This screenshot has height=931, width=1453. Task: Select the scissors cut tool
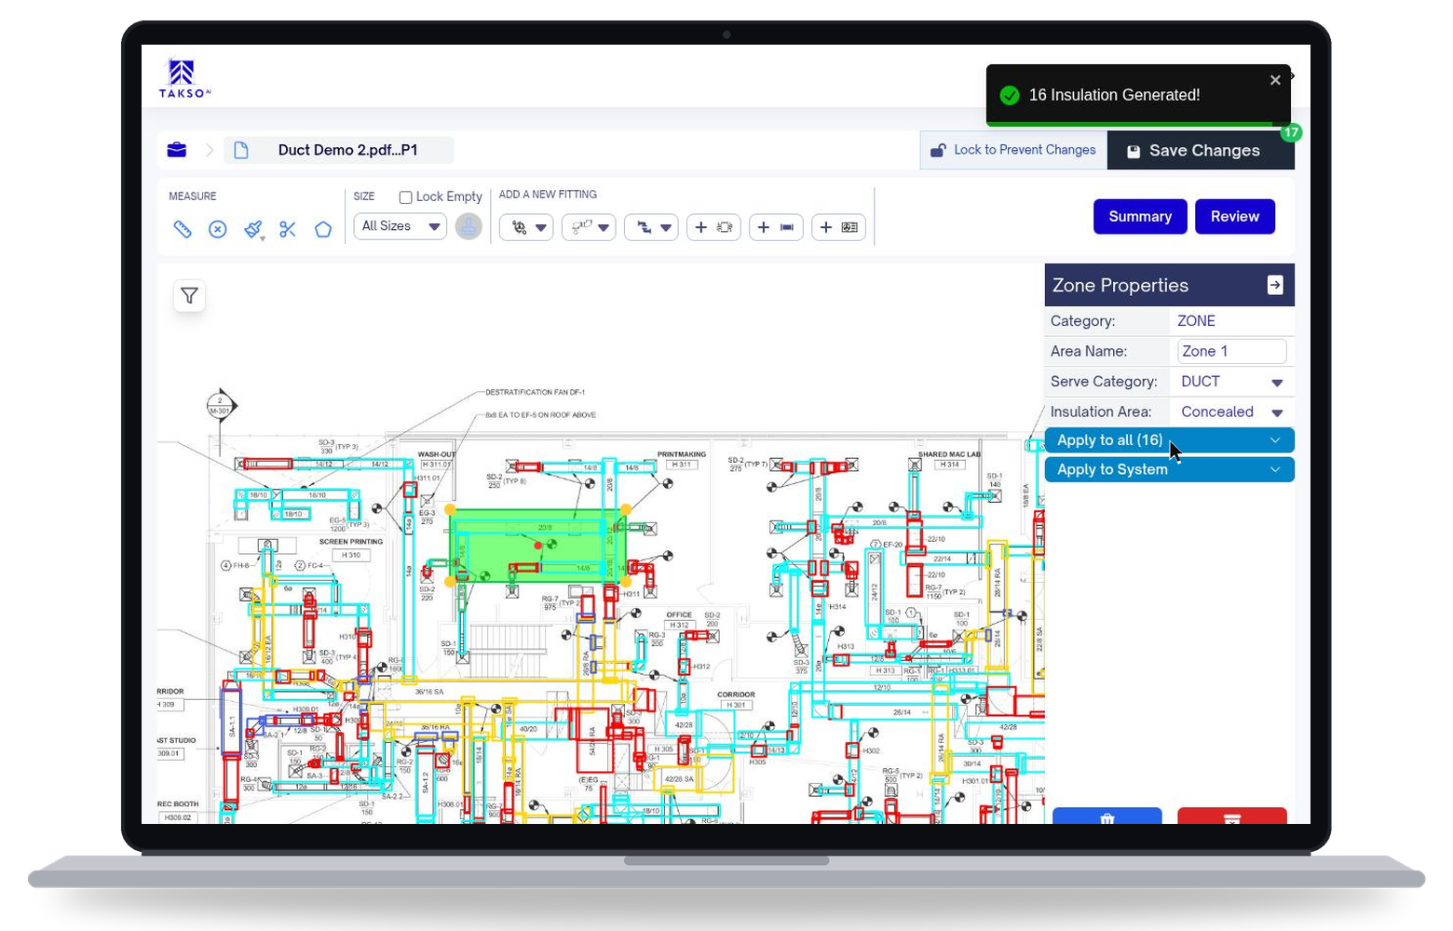pyautogui.click(x=288, y=229)
